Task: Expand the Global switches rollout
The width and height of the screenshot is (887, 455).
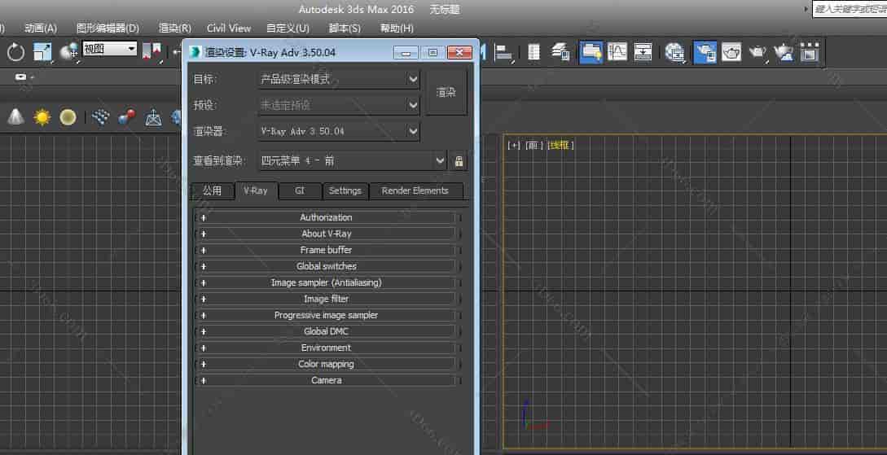Action: point(326,266)
